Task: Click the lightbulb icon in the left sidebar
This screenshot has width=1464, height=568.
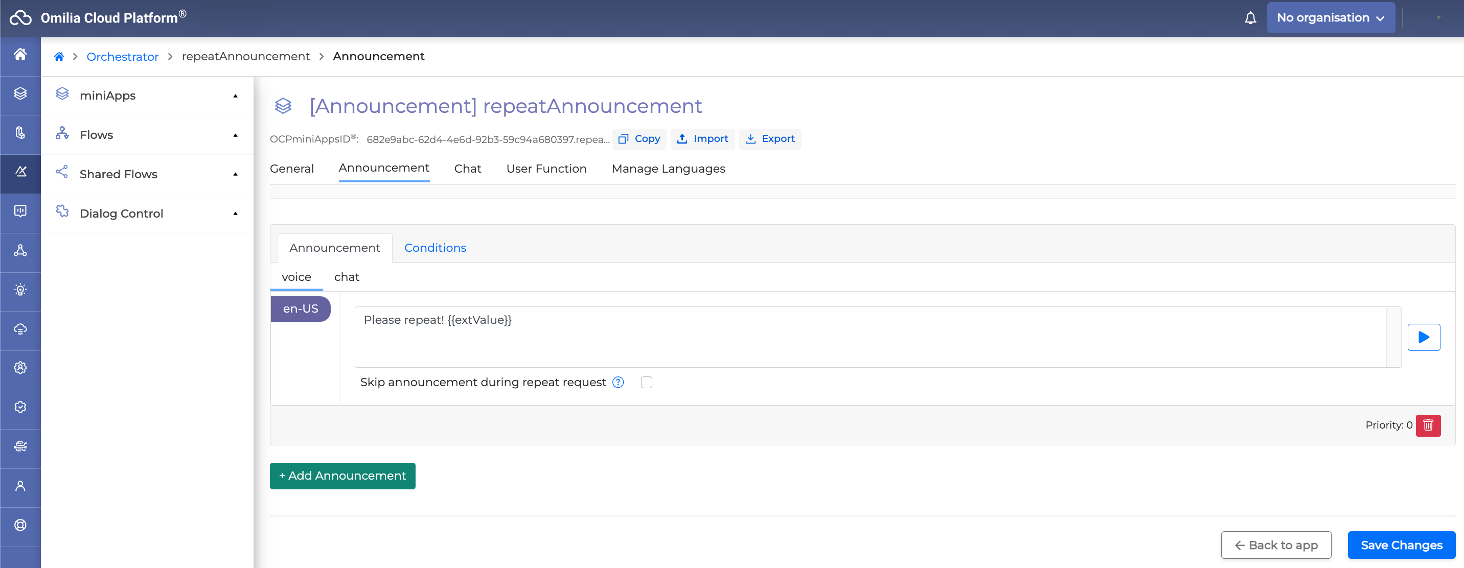Action: (x=20, y=290)
